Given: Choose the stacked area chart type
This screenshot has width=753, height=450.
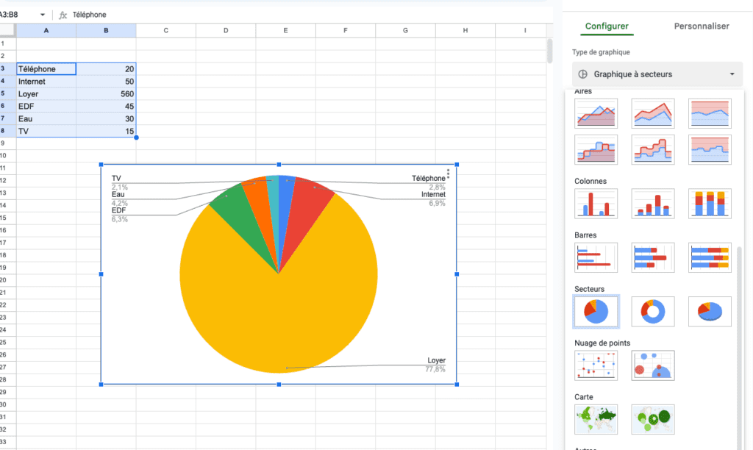Looking at the screenshot, I should pyautogui.click(x=653, y=113).
